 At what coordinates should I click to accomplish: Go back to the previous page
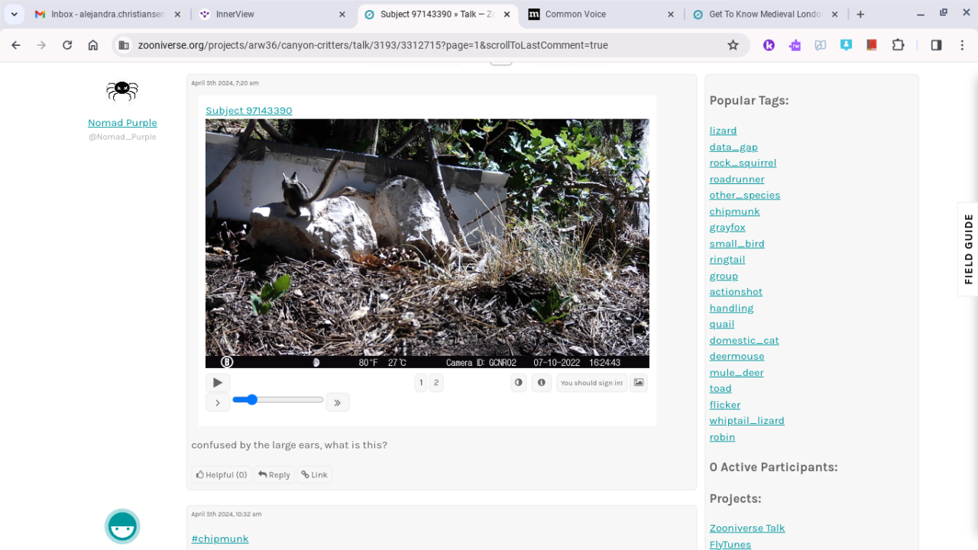click(x=16, y=45)
